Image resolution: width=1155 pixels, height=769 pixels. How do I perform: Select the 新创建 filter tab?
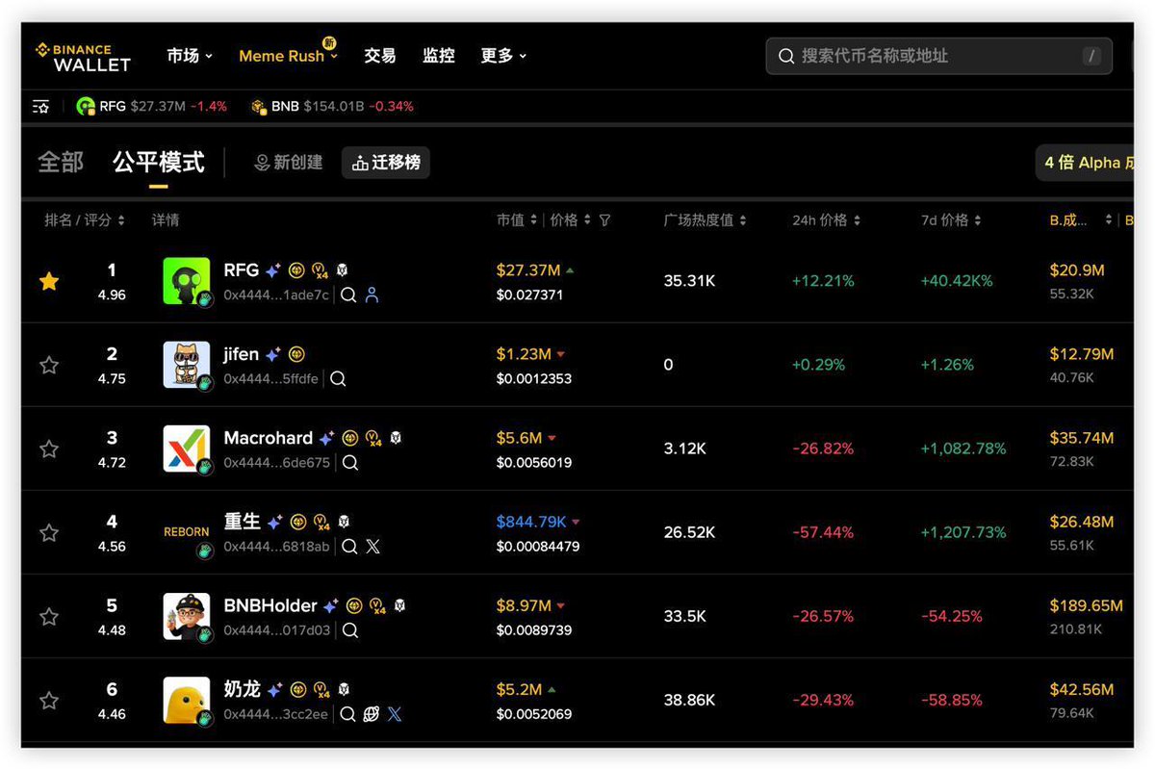(288, 163)
